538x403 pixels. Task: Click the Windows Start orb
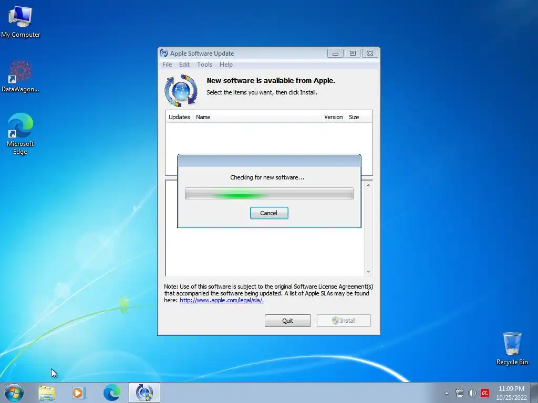(x=14, y=393)
